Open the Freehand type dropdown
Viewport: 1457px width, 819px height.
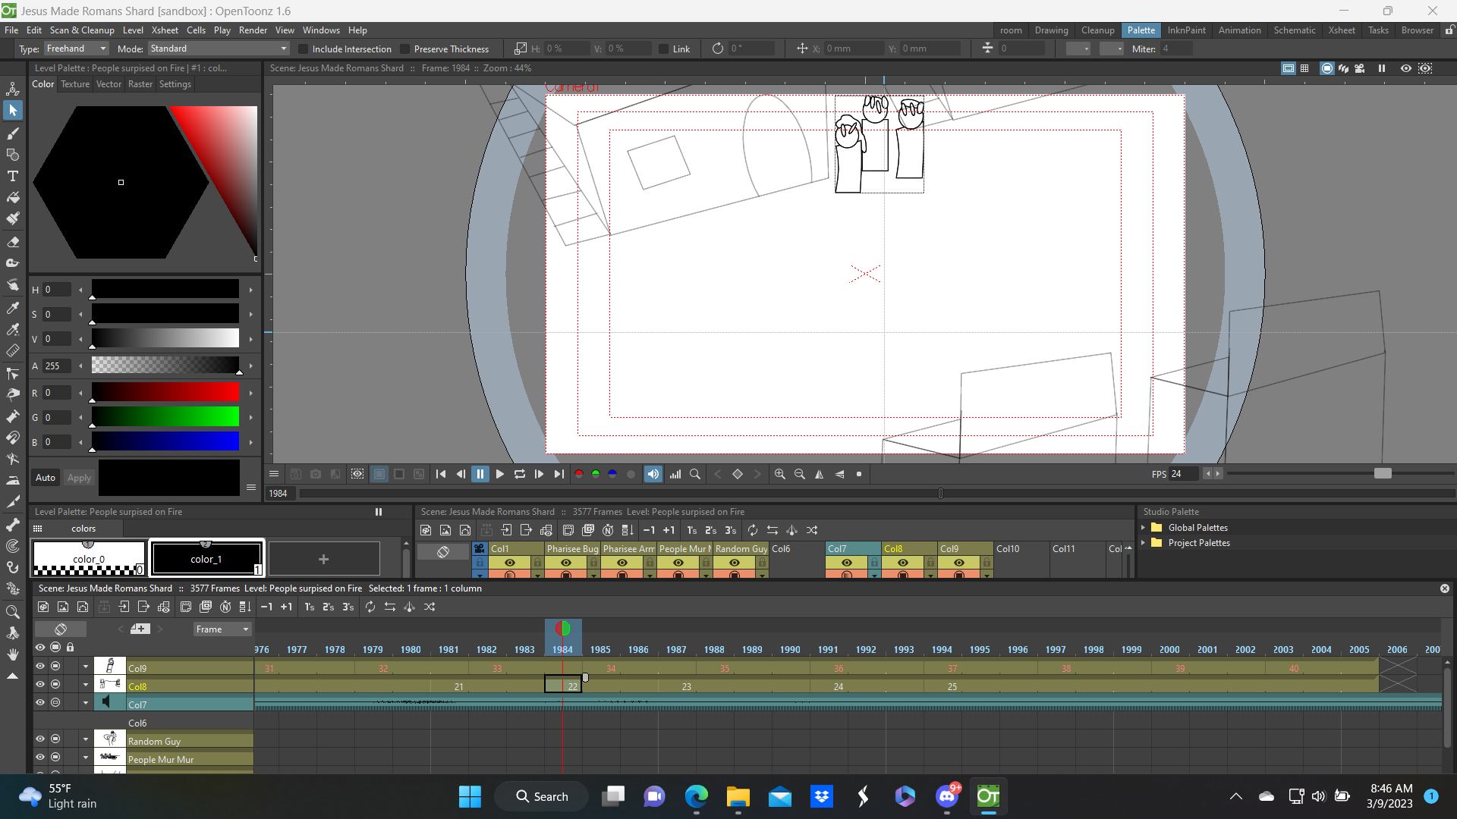tap(75, 49)
